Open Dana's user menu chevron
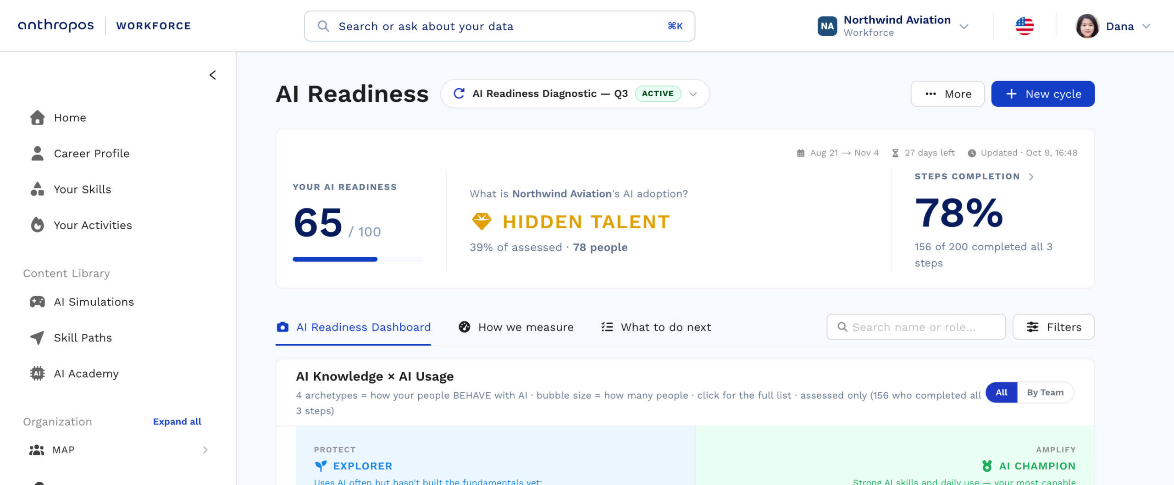1174x485 pixels. [1146, 27]
